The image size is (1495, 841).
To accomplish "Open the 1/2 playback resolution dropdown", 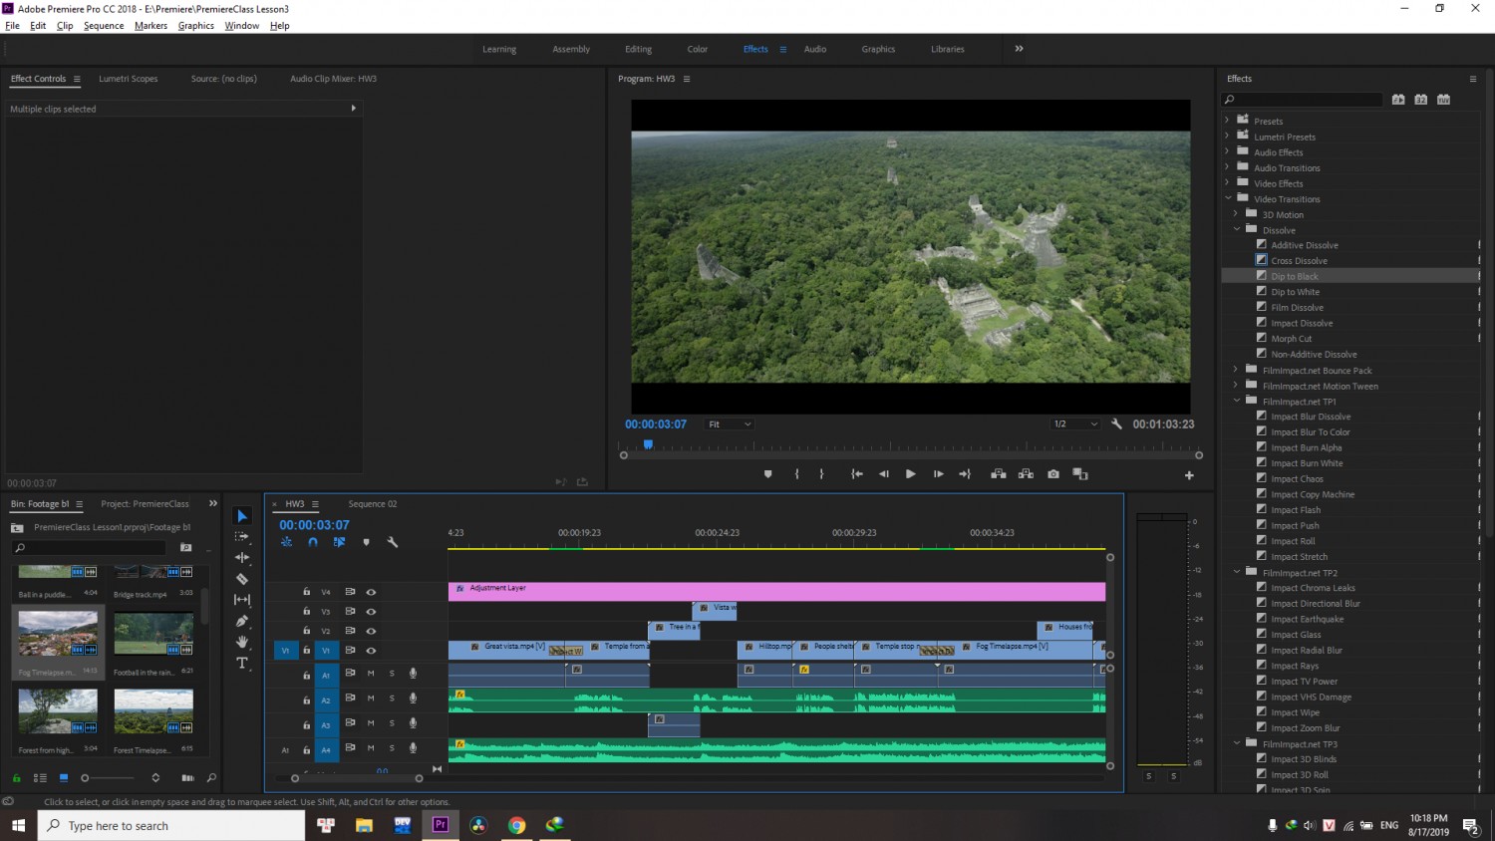I will click(x=1075, y=424).
